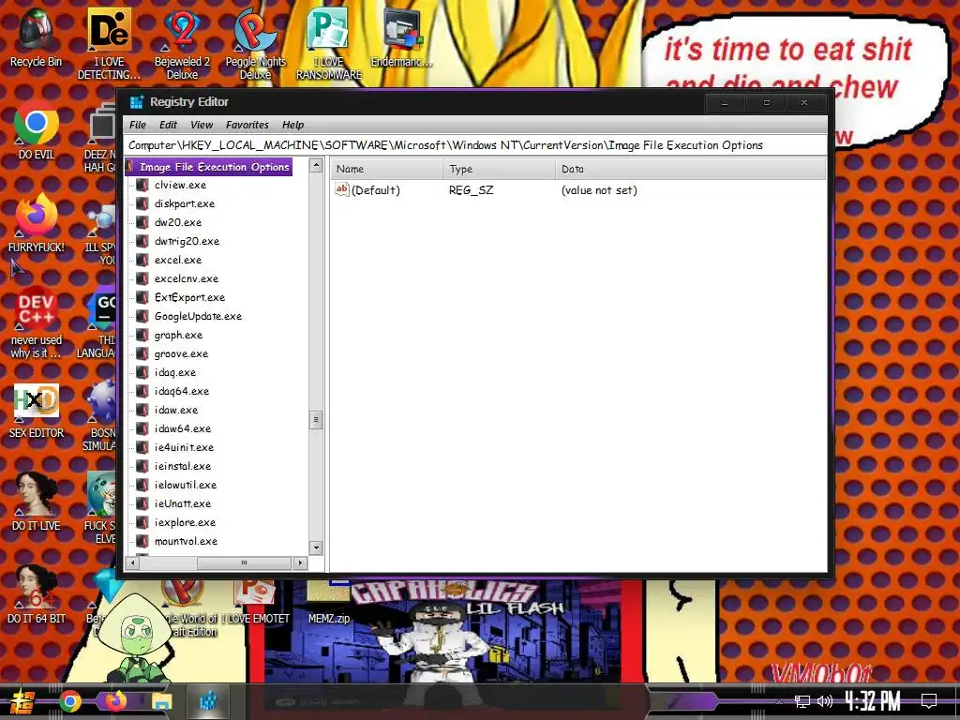Viewport: 960px width, 720px height.
Task: Click the Start button on taskbar
Action: pyautogui.click(x=22, y=701)
